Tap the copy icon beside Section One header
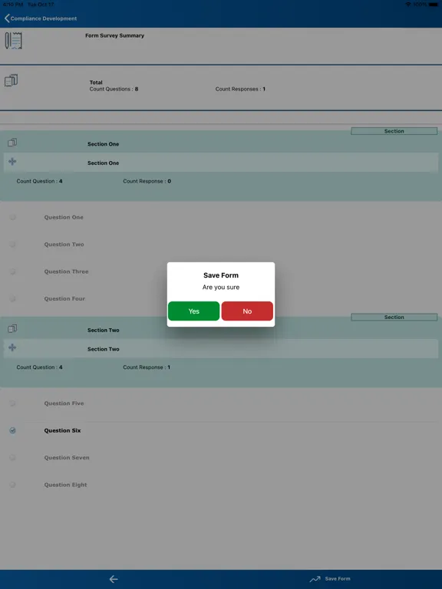The image size is (442, 589). point(12,143)
